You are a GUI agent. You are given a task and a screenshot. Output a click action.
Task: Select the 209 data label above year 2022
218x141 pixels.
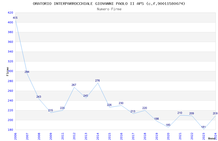pyautogui.click(x=192, y=113)
